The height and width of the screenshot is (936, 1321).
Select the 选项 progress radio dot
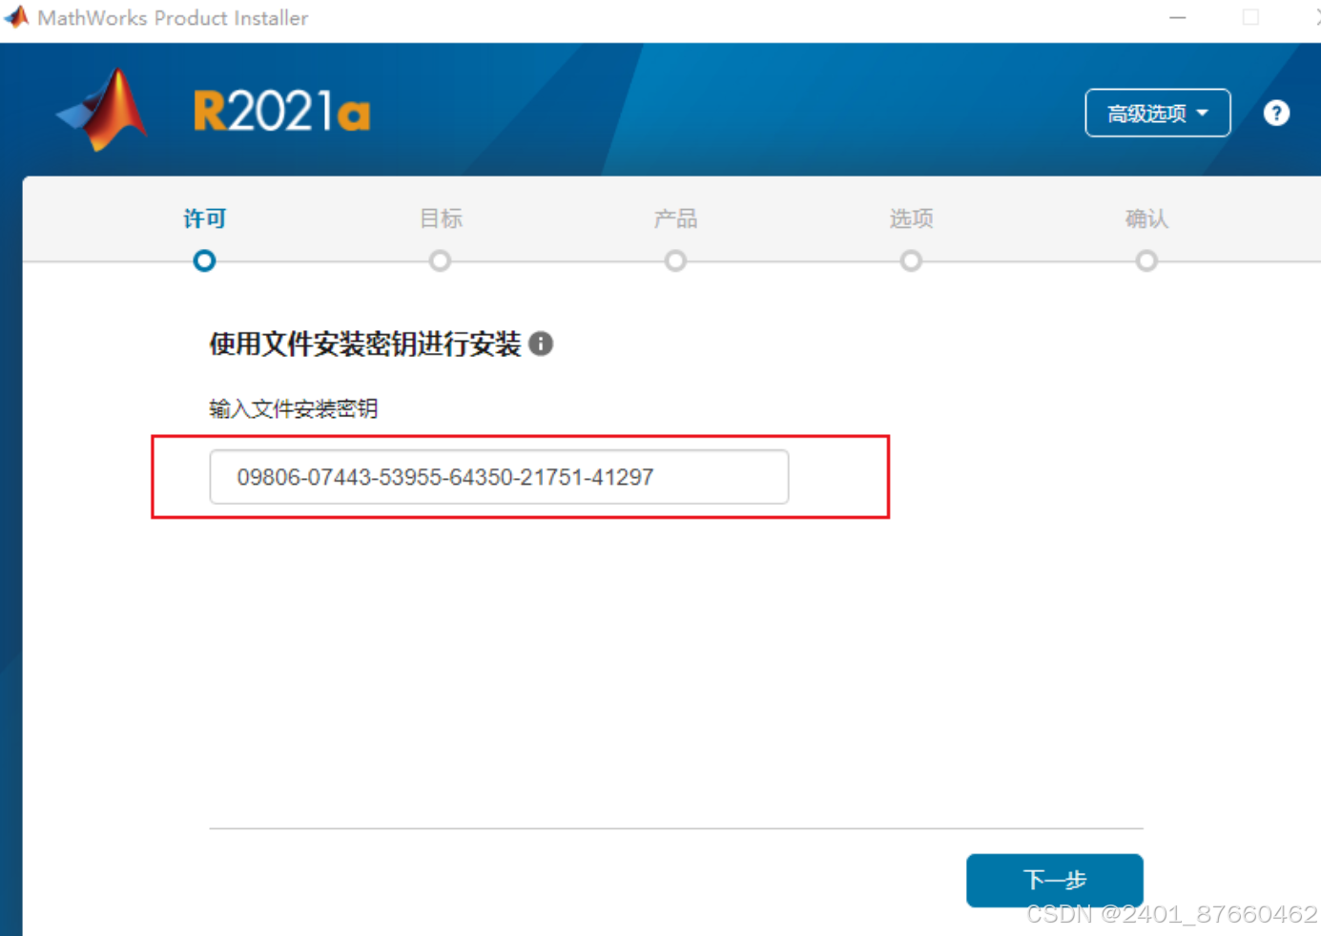911,260
